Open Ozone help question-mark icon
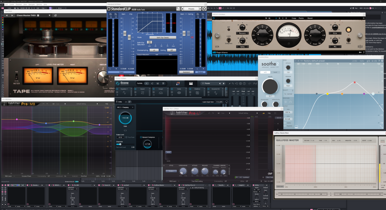Viewport: 386px width, 210px height. click(x=244, y=83)
